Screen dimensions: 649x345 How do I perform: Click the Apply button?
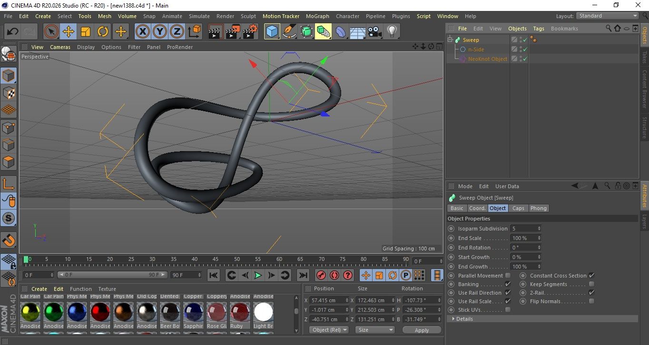point(422,330)
